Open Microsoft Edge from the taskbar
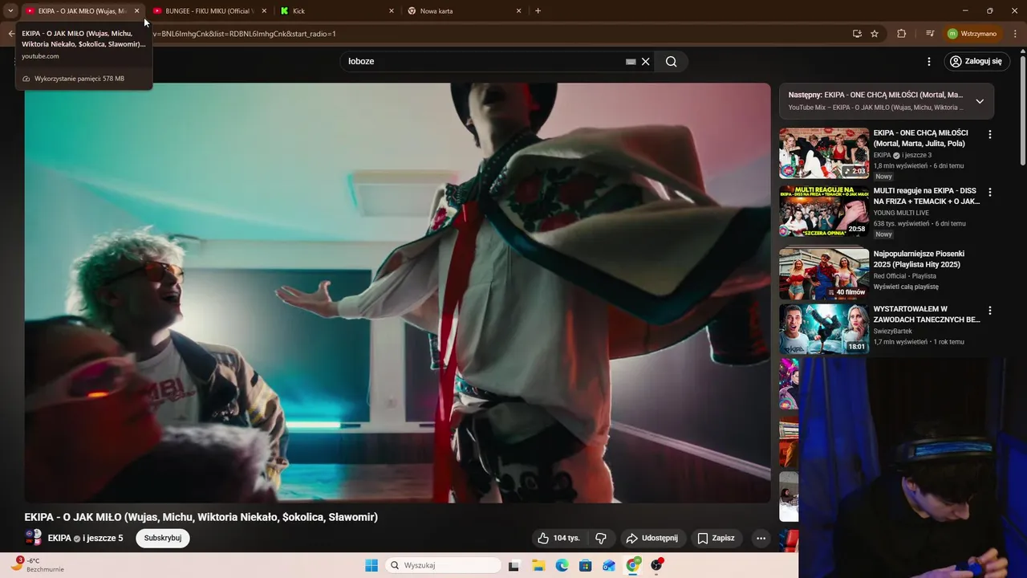The width and height of the screenshot is (1027, 578). click(x=562, y=565)
